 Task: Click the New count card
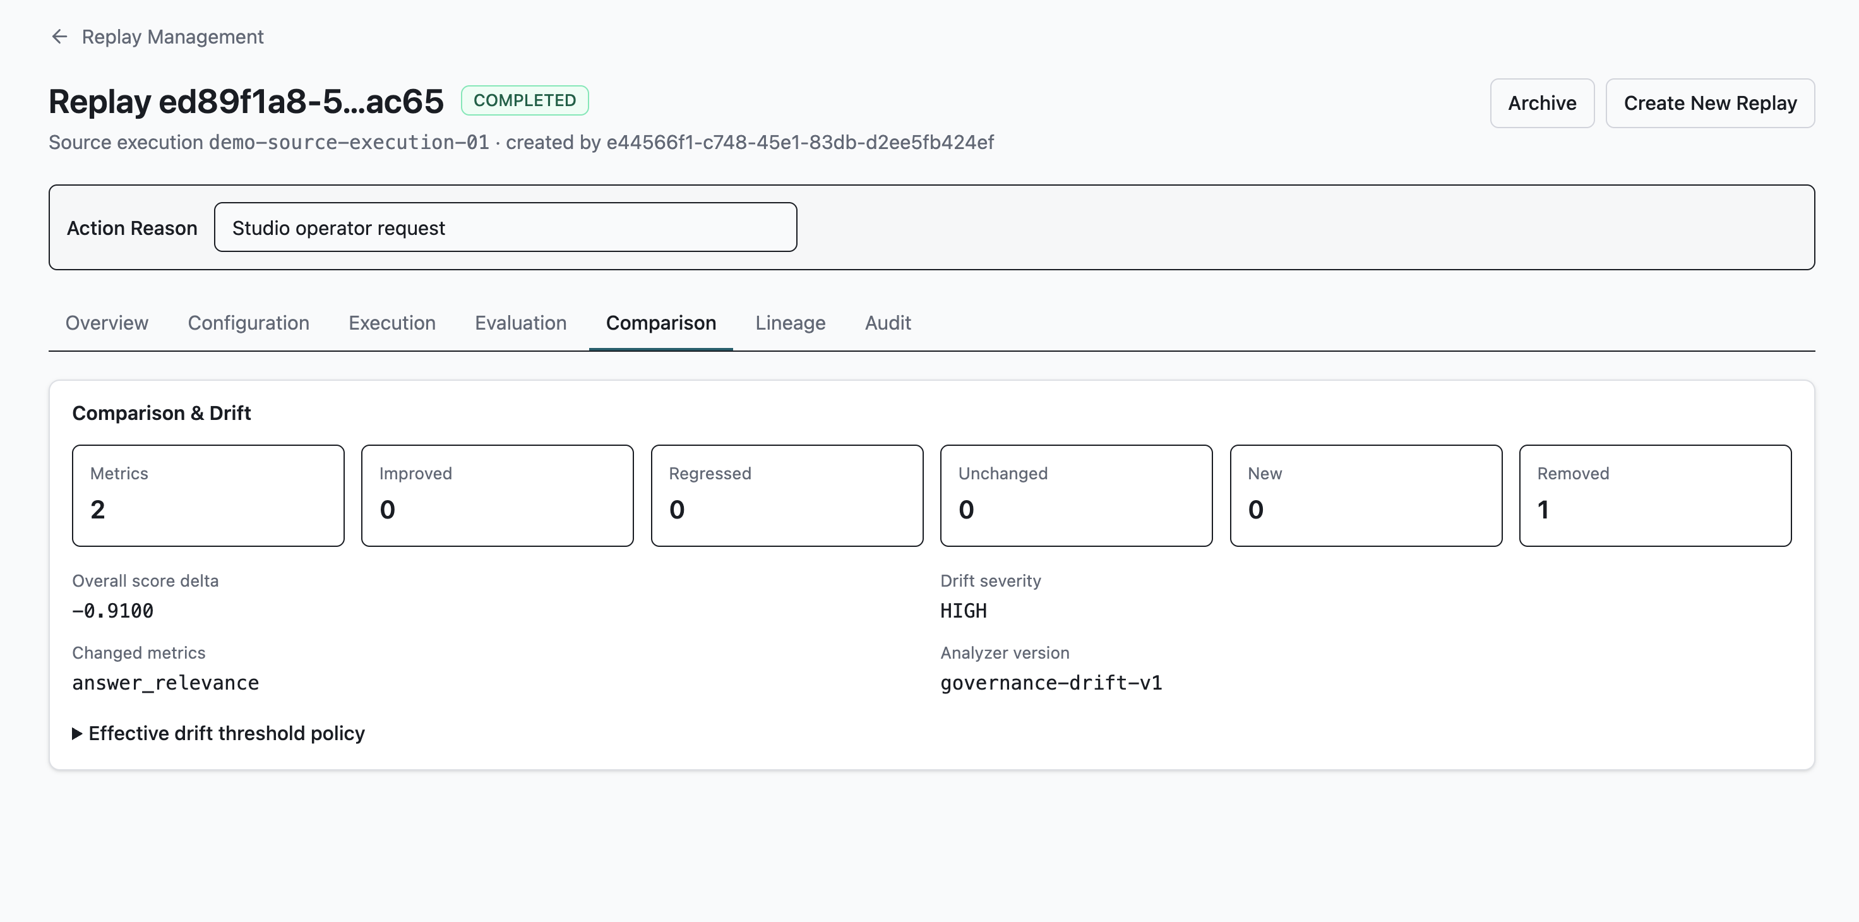(x=1366, y=496)
